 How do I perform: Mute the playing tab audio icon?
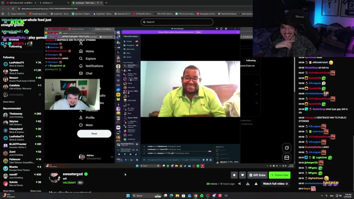98,3
